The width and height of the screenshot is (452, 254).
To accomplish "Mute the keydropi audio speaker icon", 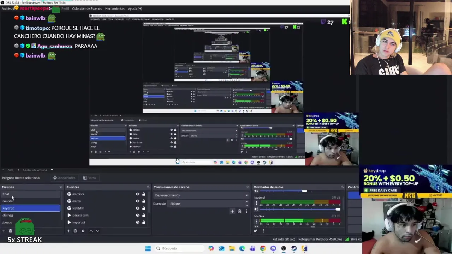I will coord(256,209).
